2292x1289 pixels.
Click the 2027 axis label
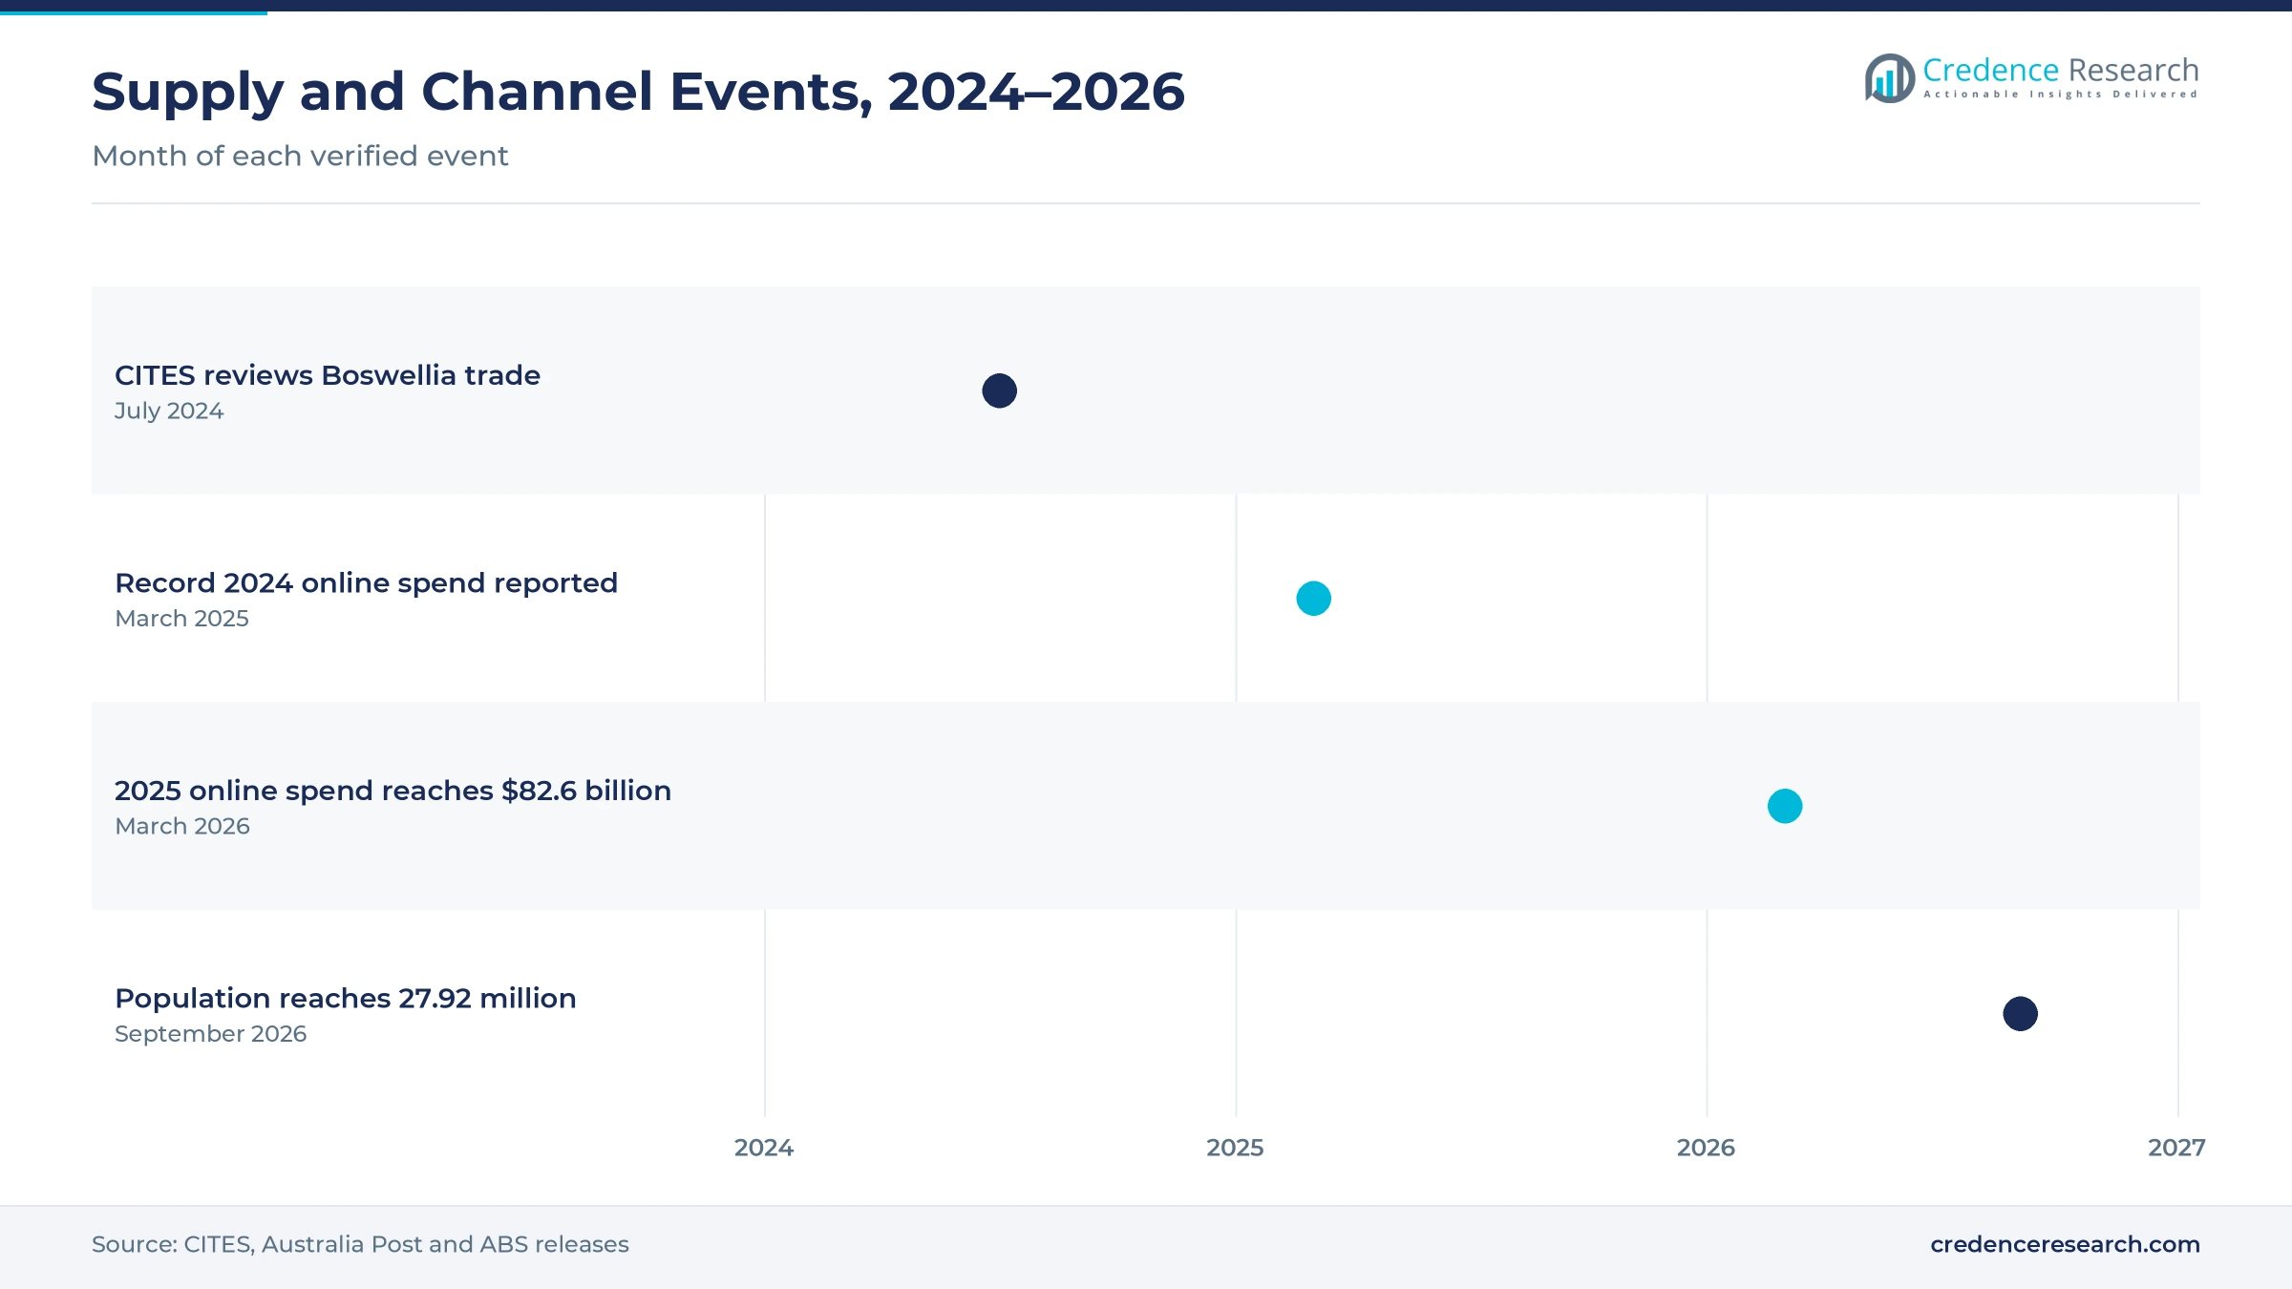pos(2176,1148)
